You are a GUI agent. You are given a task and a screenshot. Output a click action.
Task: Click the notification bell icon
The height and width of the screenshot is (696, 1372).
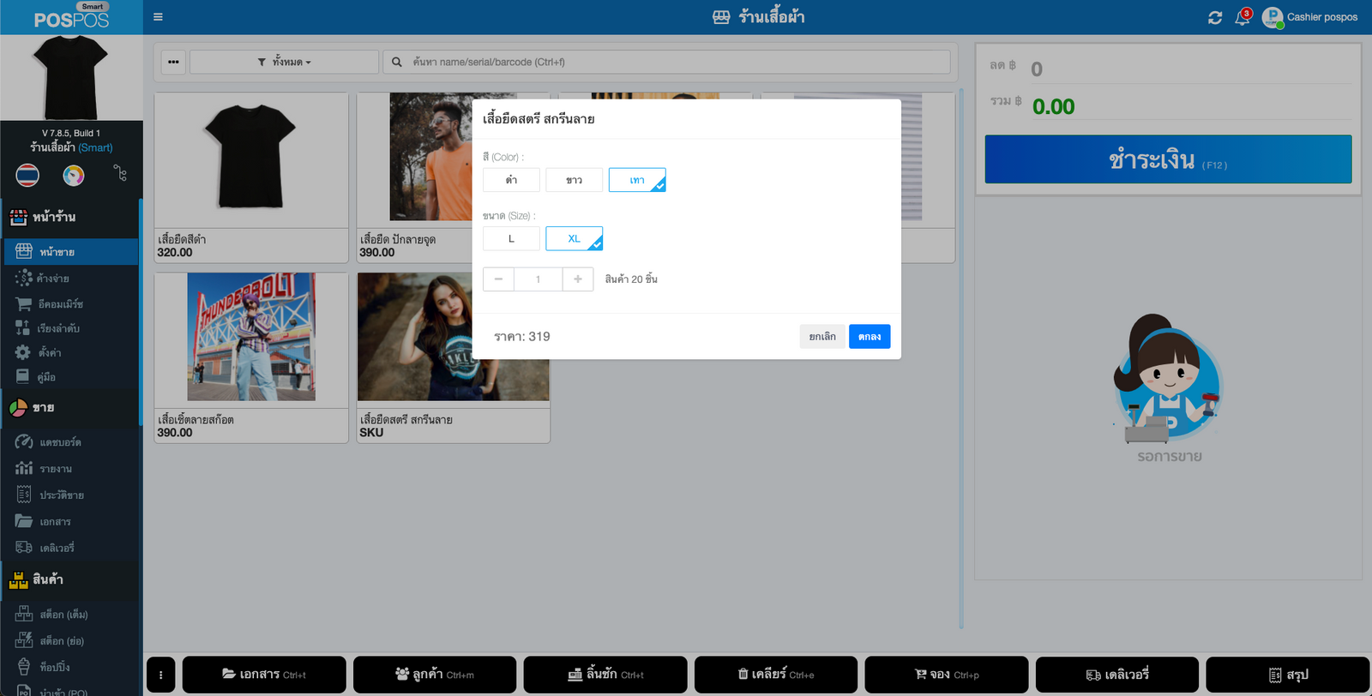(1242, 18)
